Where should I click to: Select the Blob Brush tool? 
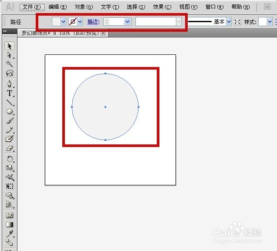point(9,139)
